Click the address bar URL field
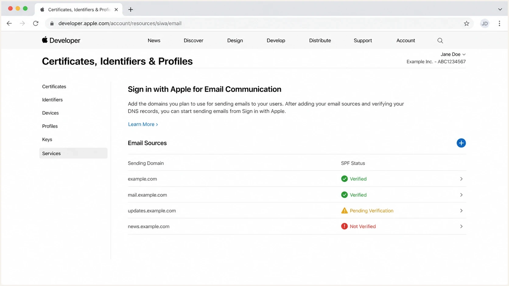The image size is (509, 286). click(x=259, y=23)
